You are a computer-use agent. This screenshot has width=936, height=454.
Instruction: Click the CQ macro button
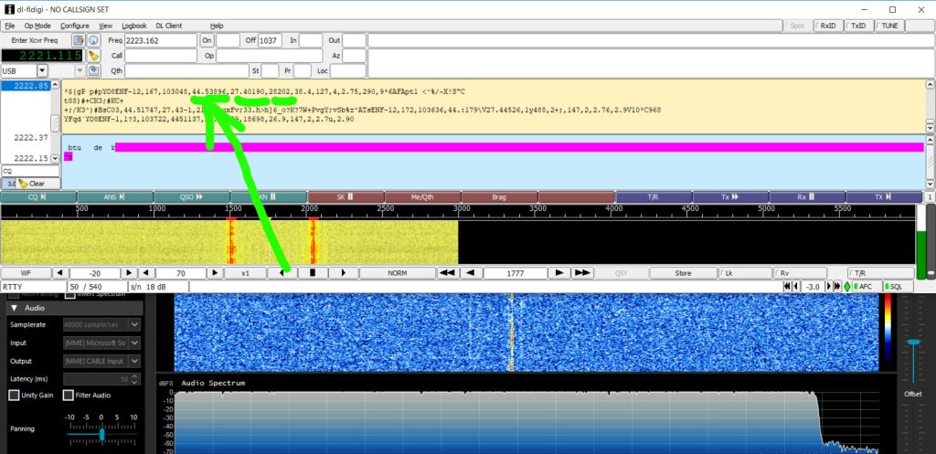37,196
